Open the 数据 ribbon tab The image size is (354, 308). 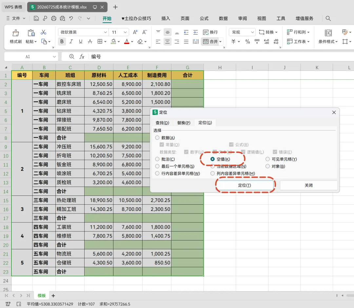[x=223, y=18]
